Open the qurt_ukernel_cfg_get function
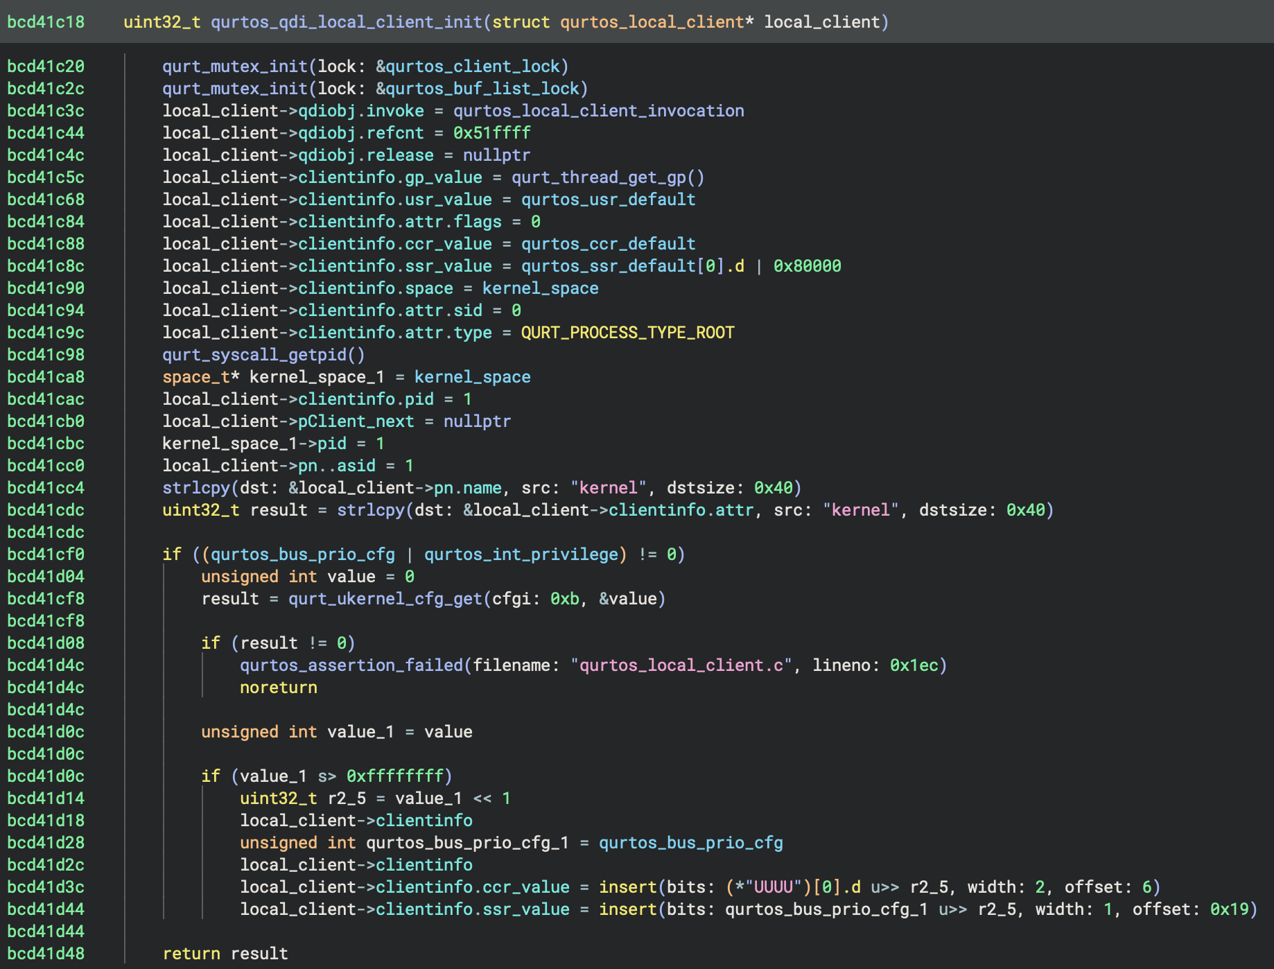 pyautogui.click(x=385, y=599)
